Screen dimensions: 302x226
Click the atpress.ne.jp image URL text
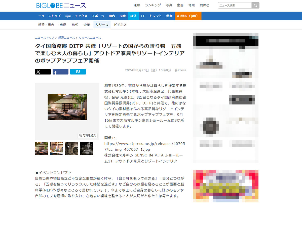(x=145, y=147)
